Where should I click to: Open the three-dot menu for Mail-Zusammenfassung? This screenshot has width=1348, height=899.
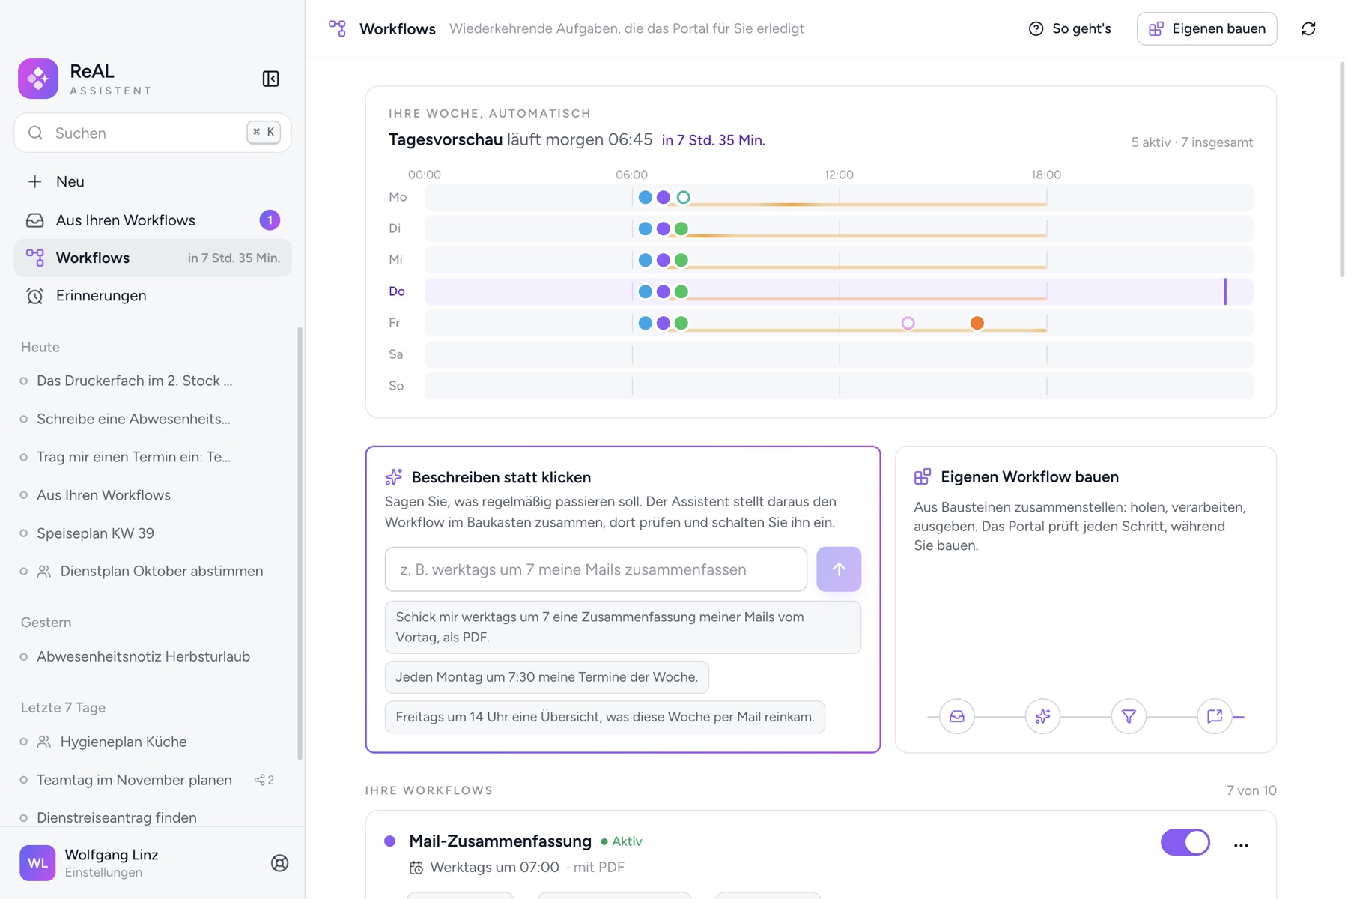coord(1241,844)
